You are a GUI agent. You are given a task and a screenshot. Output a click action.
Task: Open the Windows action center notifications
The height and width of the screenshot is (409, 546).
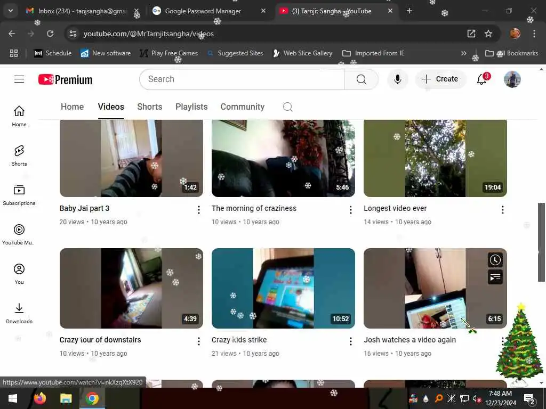coord(529,398)
